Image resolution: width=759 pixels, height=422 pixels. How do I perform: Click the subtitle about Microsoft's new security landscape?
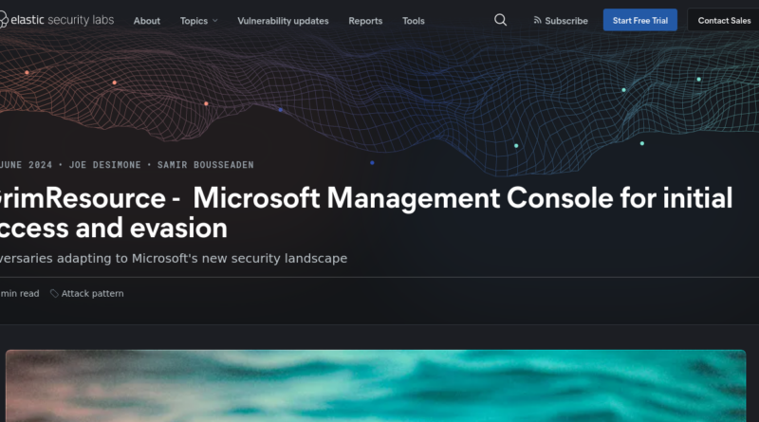click(174, 259)
